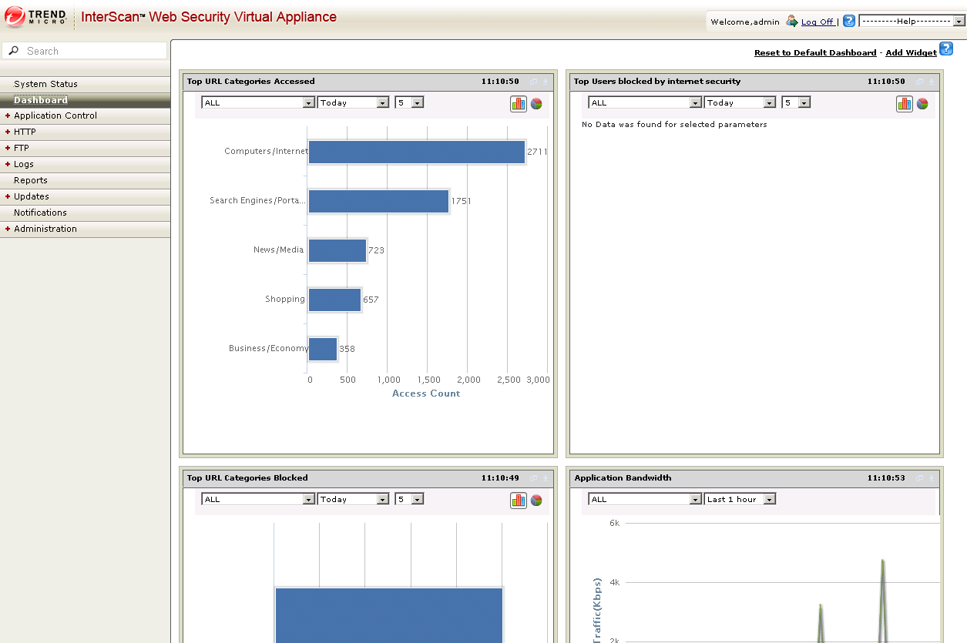Open ALL dropdown in Top Users blocked widget
This screenshot has width=967, height=643.
645,102
